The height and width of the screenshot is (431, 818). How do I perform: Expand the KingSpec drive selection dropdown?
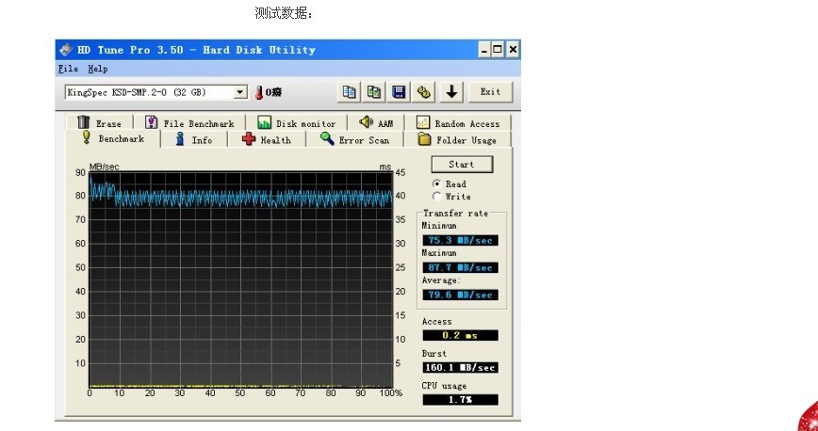click(239, 92)
